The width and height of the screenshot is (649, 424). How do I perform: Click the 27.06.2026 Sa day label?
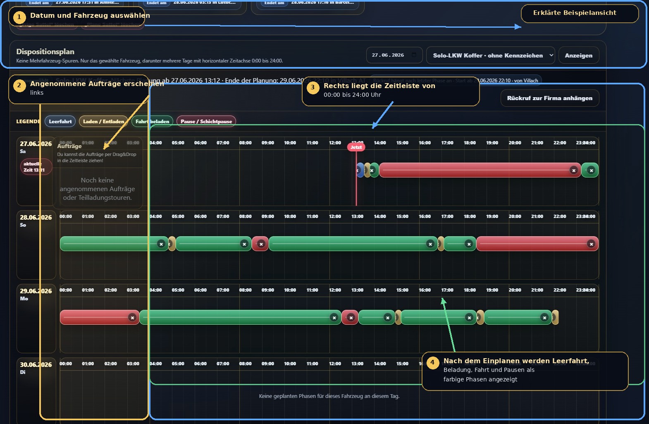pyautogui.click(x=36, y=147)
